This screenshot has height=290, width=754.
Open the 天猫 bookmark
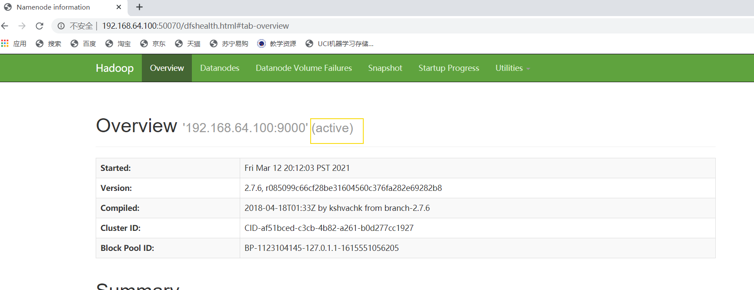click(188, 43)
